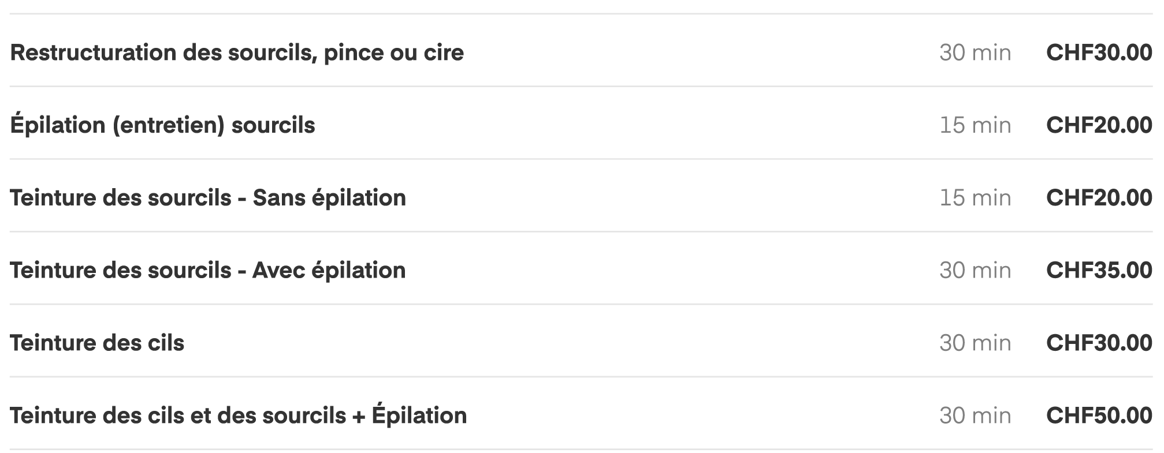The image size is (1164, 453).
Task: Select Restructuration des sourcils, pince ou cire
Action: (237, 53)
